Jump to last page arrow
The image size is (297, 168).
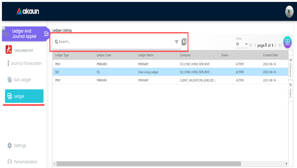pyautogui.click(x=280, y=45)
